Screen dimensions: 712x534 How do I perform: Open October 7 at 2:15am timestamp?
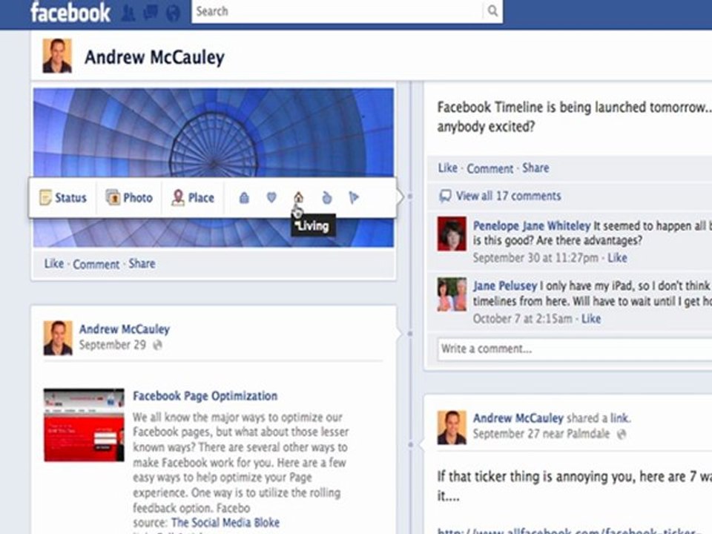[x=523, y=319]
